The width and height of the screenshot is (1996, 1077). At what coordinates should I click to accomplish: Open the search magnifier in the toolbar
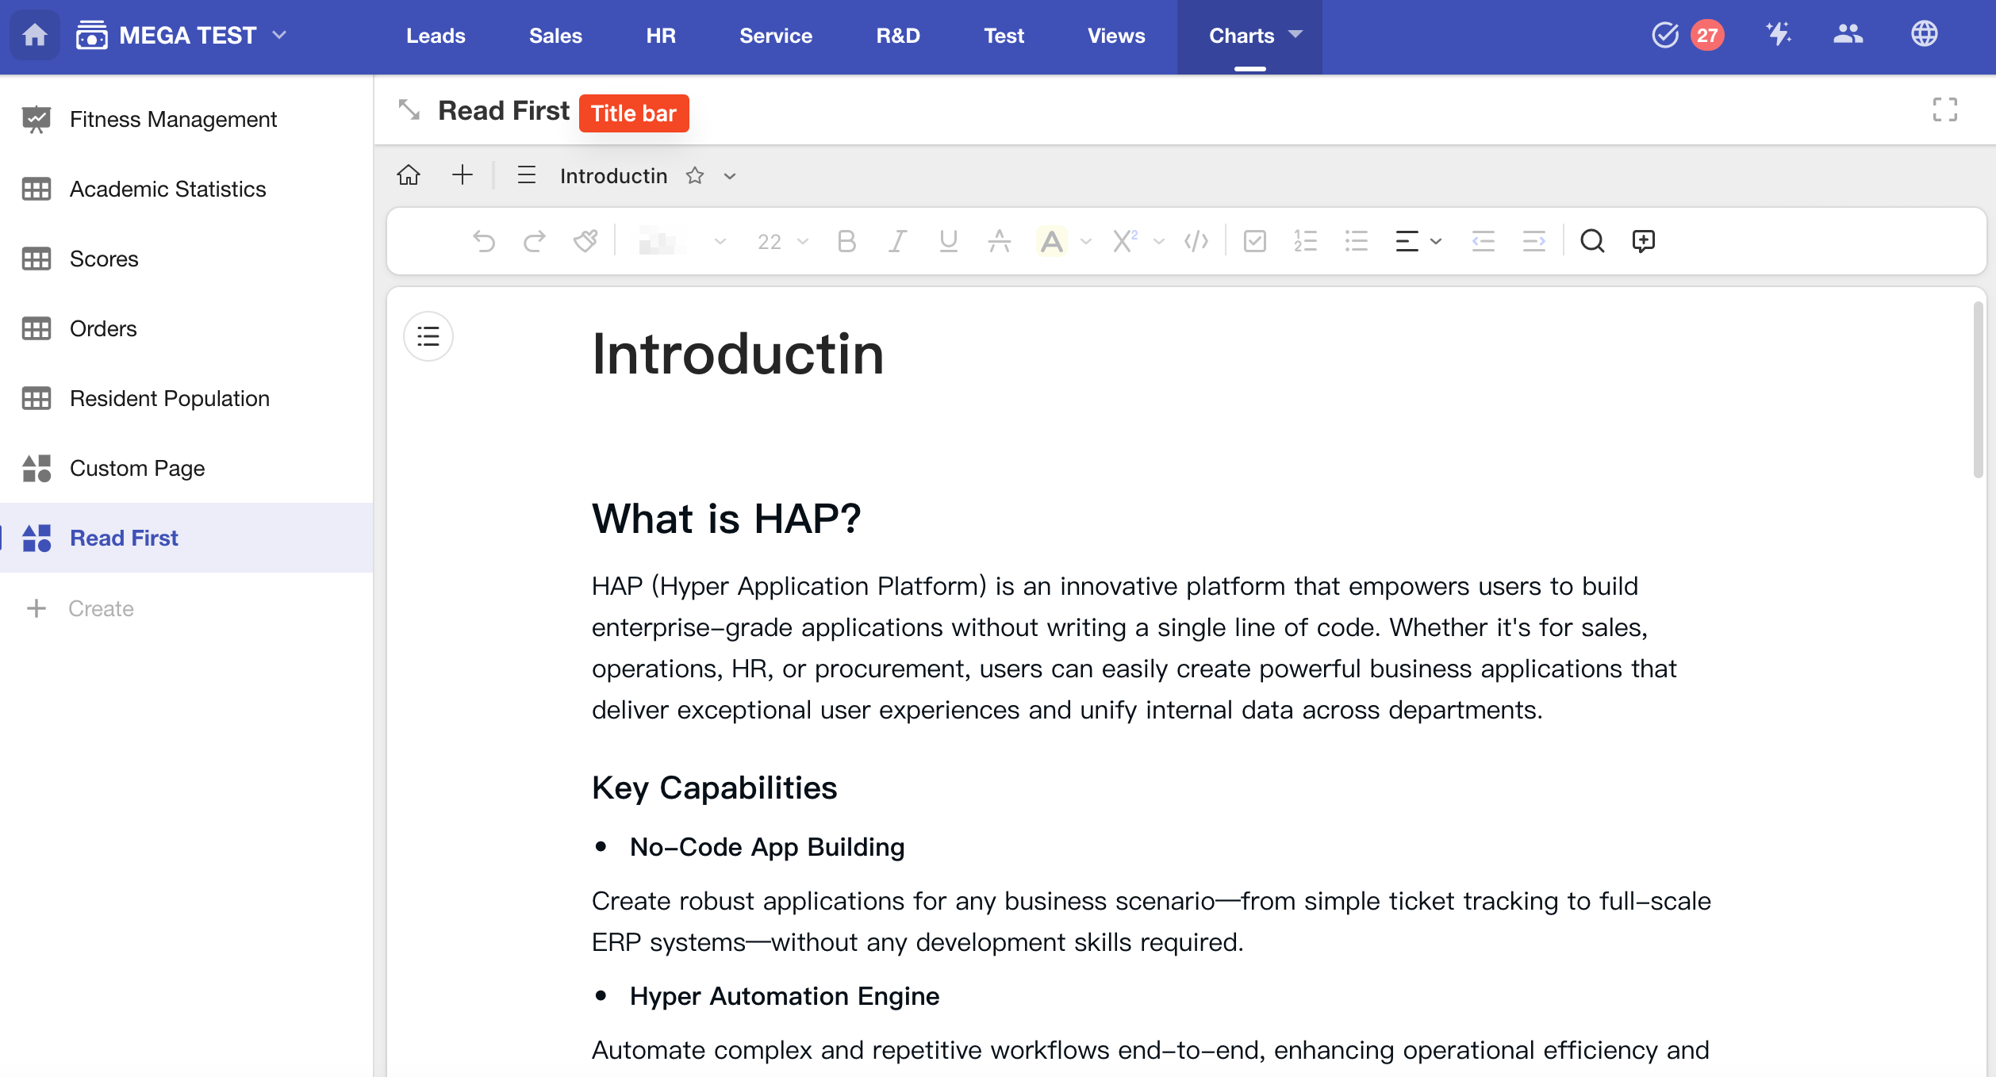tap(1591, 241)
